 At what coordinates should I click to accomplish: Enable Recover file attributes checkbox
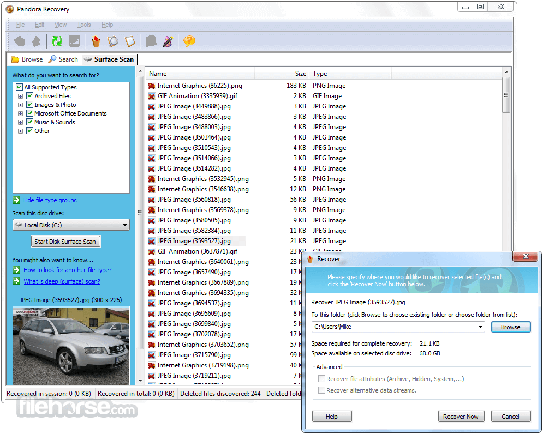[x=322, y=378]
